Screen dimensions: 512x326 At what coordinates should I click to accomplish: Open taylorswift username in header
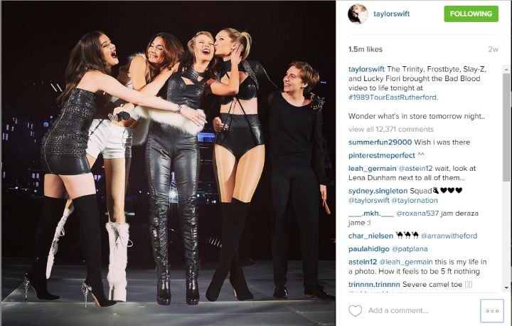point(391,14)
